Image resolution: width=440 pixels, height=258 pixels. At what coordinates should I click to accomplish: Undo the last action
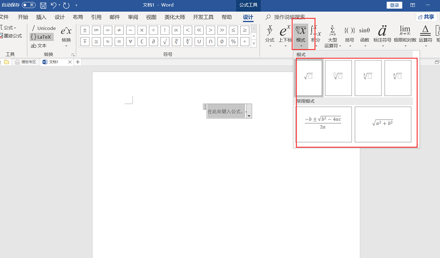(53, 5)
